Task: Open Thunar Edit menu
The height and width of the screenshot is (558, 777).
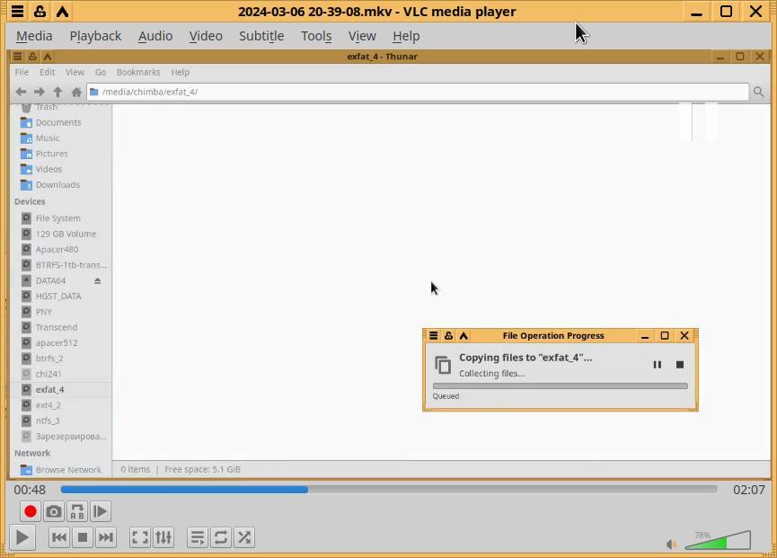Action: click(48, 73)
